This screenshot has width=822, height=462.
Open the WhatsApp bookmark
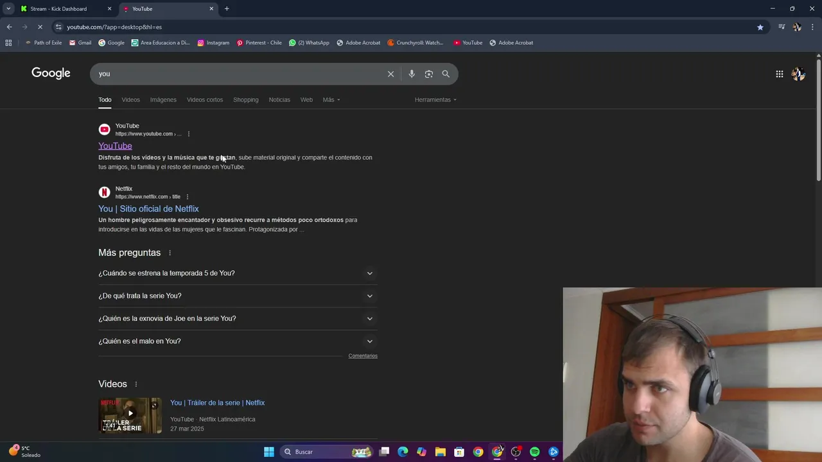click(309, 43)
